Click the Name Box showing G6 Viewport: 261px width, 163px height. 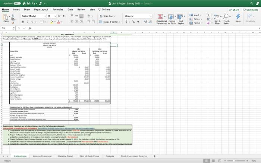click(x=8, y=28)
